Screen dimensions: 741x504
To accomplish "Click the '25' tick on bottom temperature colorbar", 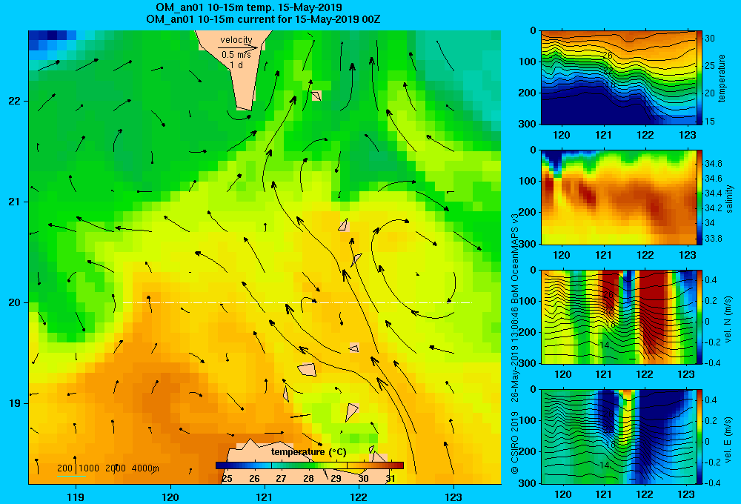I will coord(227,479).
